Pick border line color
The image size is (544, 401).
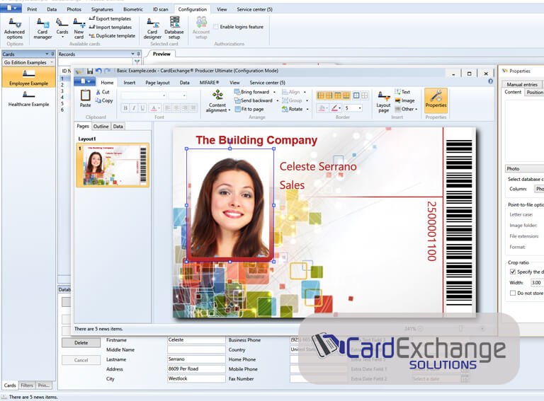(335, 108)
